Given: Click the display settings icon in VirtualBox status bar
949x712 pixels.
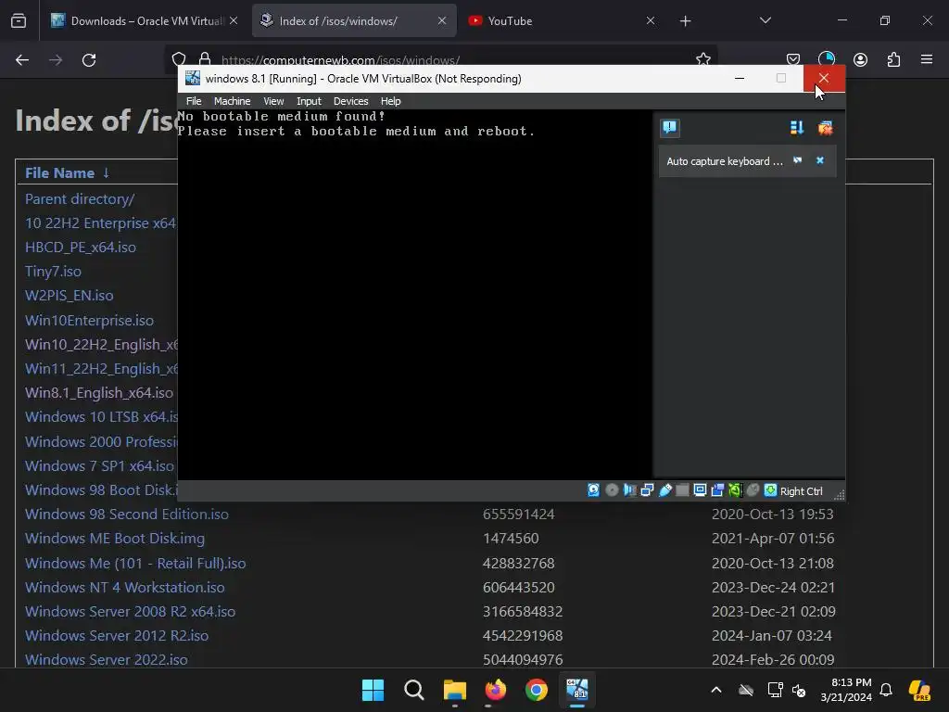Looking at the screenshot, I should (700, 490).
